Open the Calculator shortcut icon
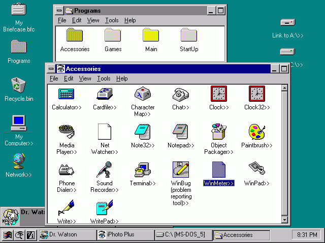The height and width of the screenshot is (243, 325). click(x=67, y=94)
